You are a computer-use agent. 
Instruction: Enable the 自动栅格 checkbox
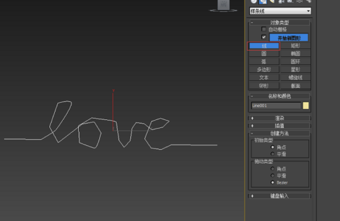[x=263, y=29]
